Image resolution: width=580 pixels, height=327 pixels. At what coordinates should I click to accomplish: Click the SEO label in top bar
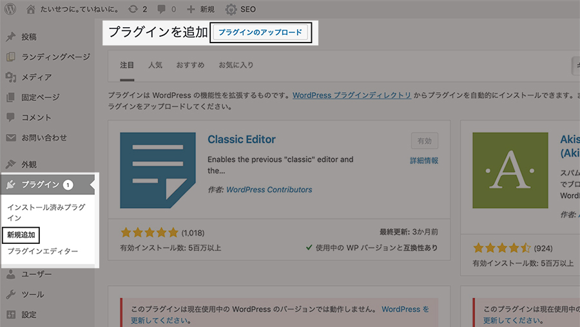pos(248,9)
